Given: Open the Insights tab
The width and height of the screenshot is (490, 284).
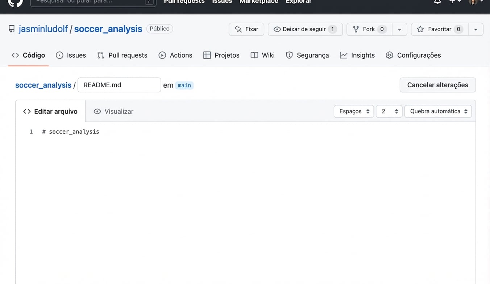Looking at the screenshot, I should 357,55.
